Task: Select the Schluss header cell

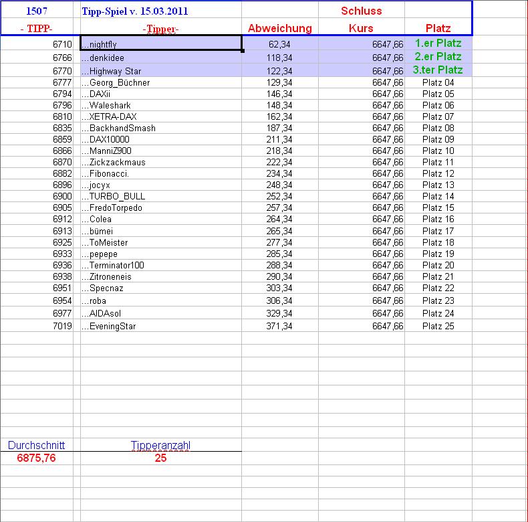Action: [x=362, y=11]
